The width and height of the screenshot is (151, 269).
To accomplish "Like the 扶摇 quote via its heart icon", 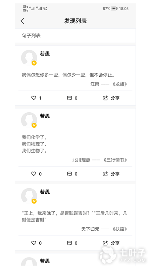I will click(x=34, y=243).
